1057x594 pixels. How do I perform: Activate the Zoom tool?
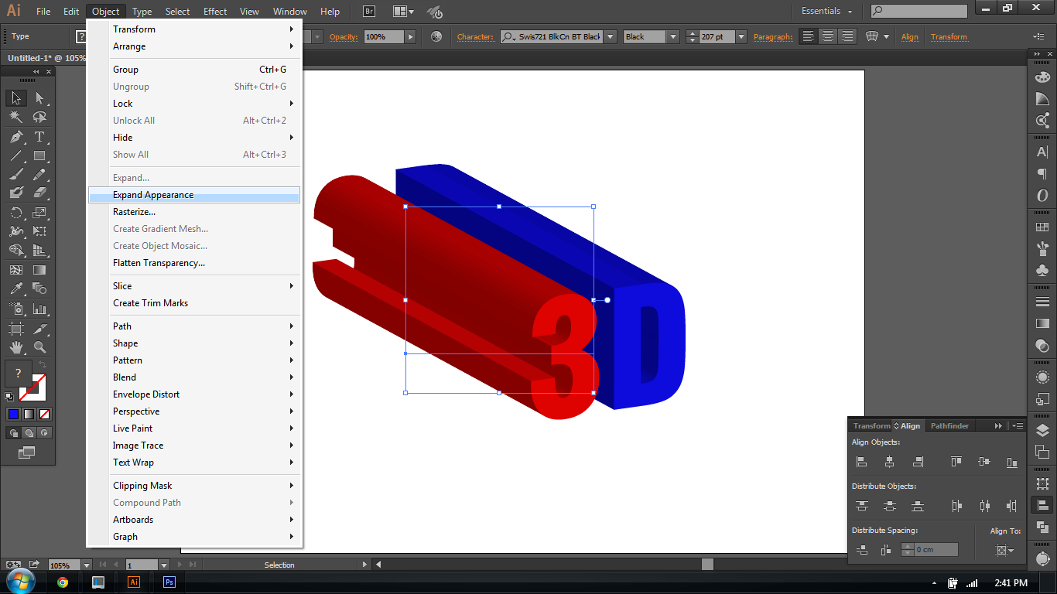pyautogui.click(x=40, y=347)
